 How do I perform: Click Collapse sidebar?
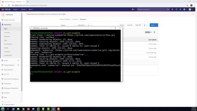click(x=9, y=105)
